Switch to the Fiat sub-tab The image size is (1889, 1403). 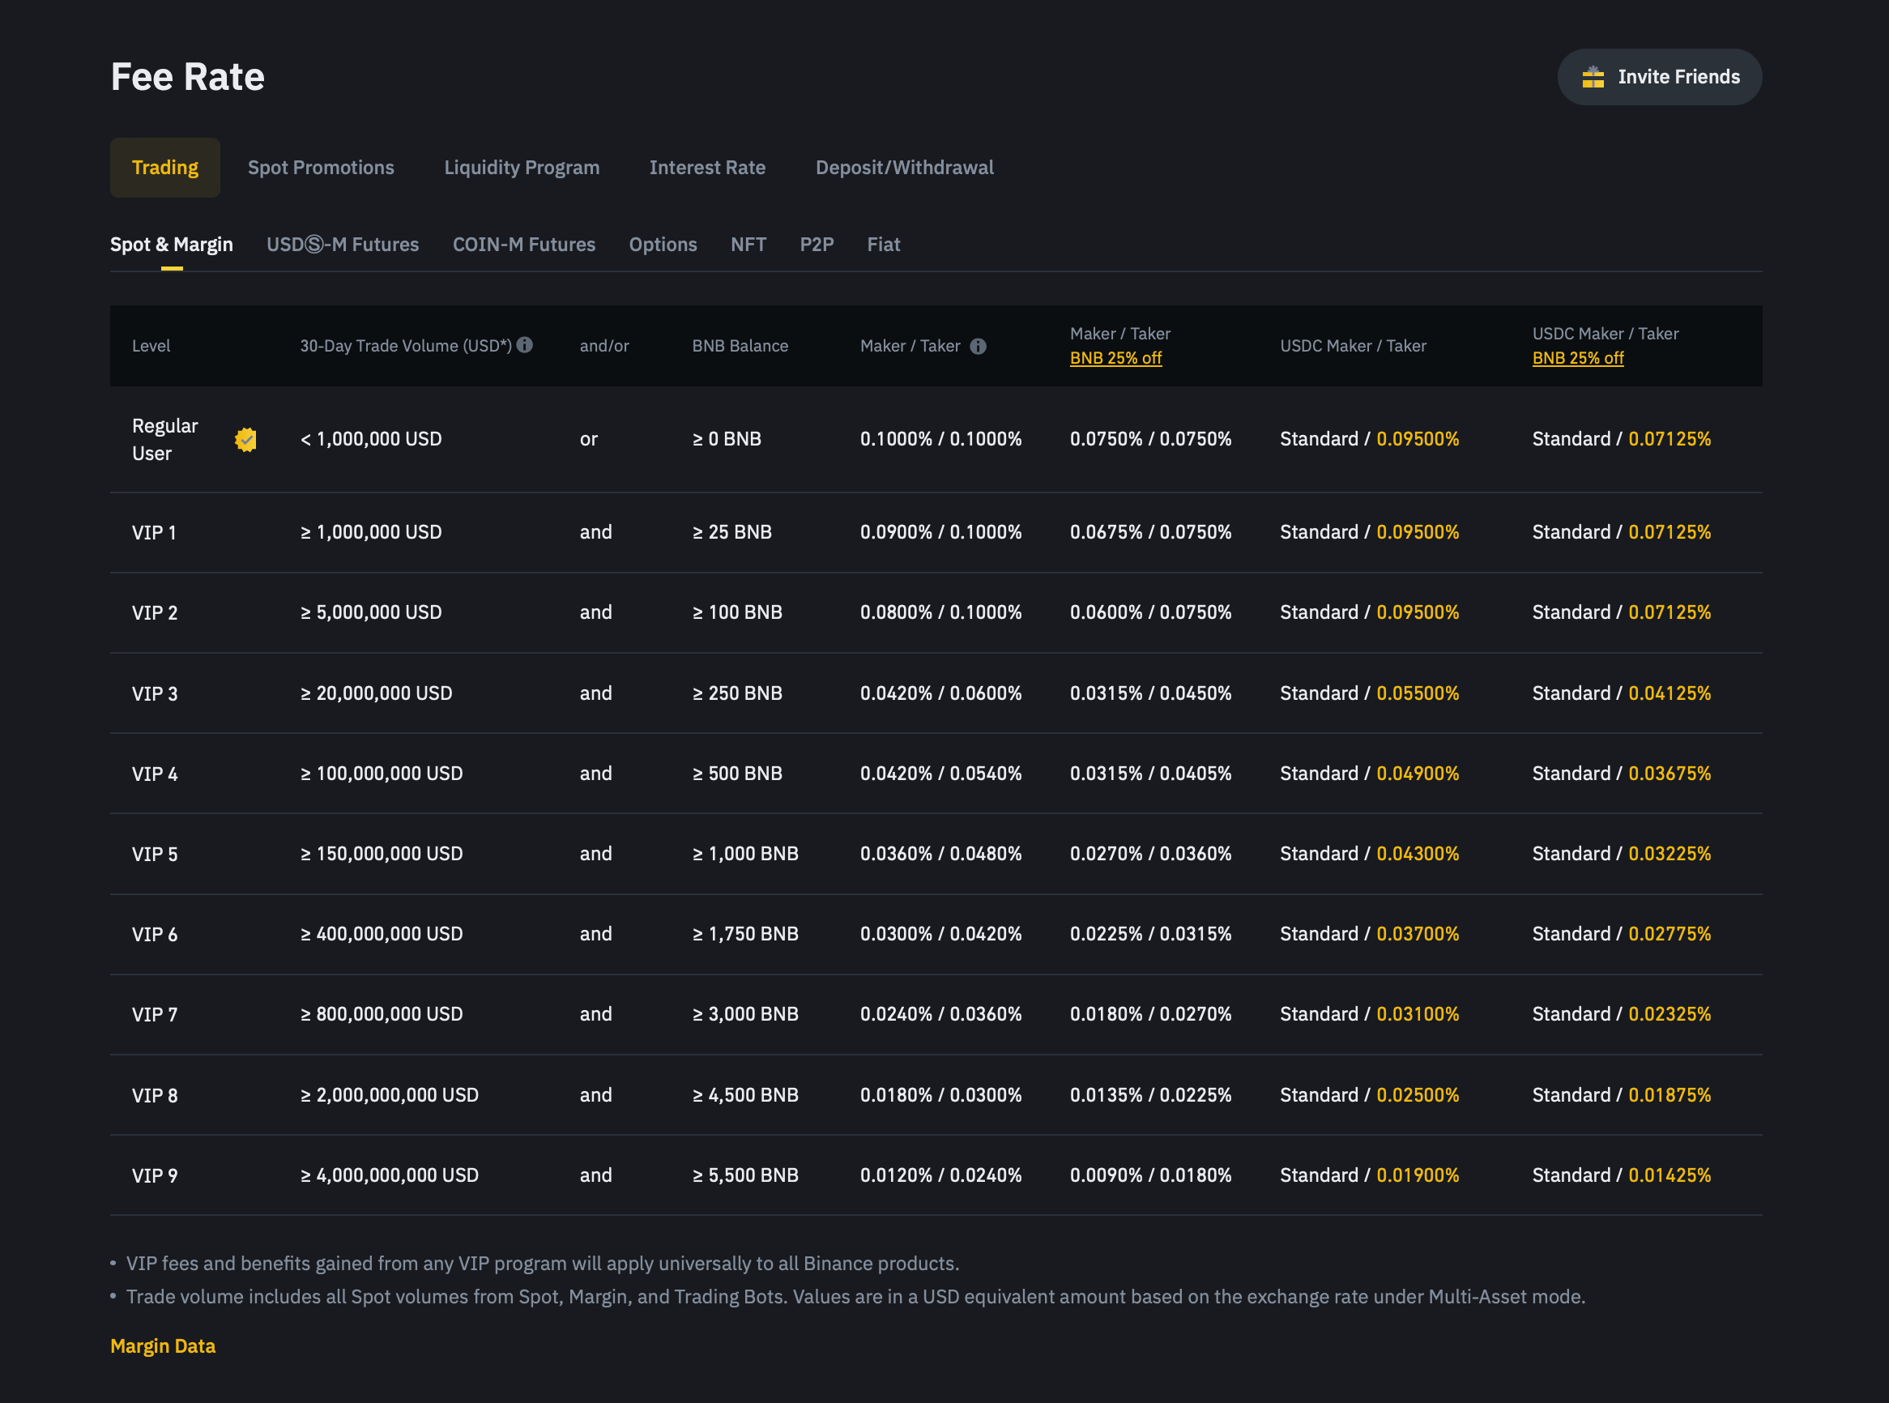(x=884, y=245)
